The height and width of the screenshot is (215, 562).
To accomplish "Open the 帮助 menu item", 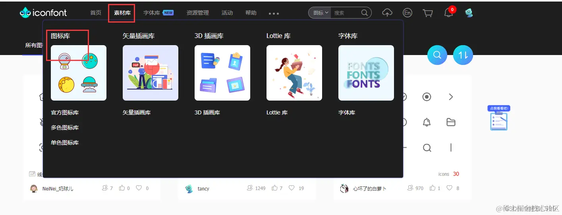I will (251, 13).
